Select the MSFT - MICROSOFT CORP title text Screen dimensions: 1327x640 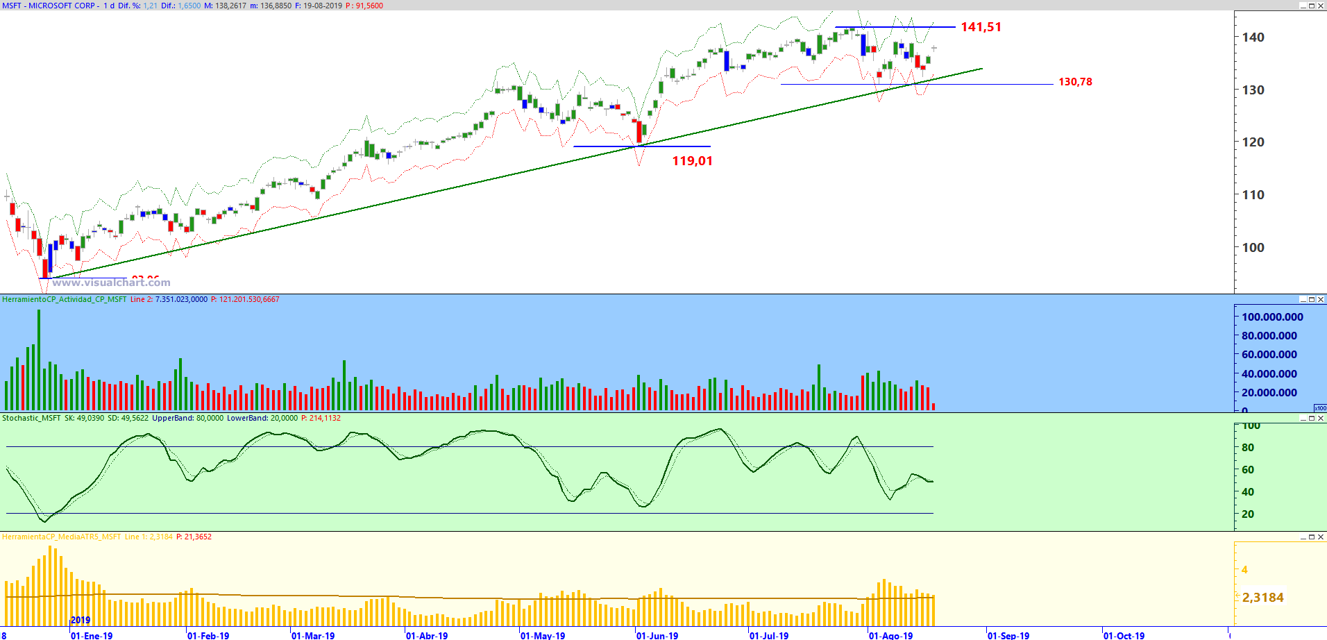coord(49,6)
